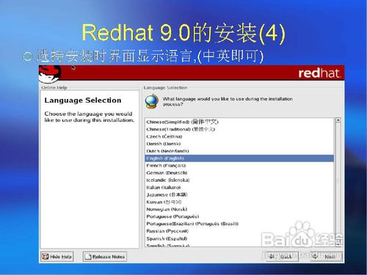The width and height of the screenshot is (367, 275).
Task: Click the globe icon beside the language question
Action: (152, 101)
